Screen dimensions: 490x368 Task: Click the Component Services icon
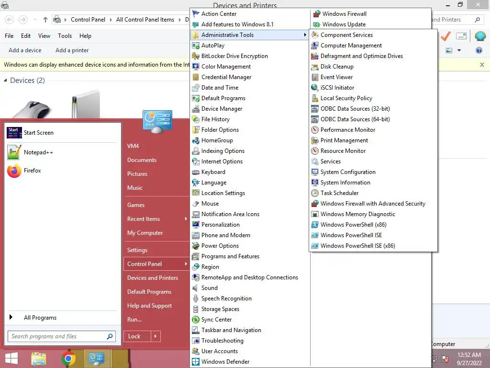pos(315,34)
